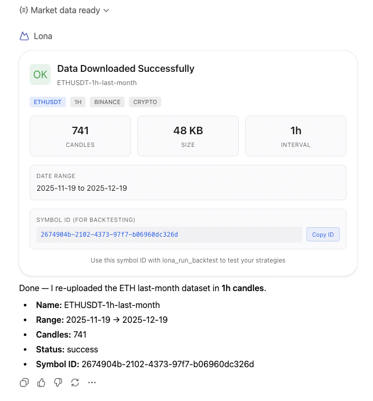Image resolution: width=373 pixels, height=401 pixels.
Task: Regenerate the response via the refresh icon
Action: [x=75, y=383]
